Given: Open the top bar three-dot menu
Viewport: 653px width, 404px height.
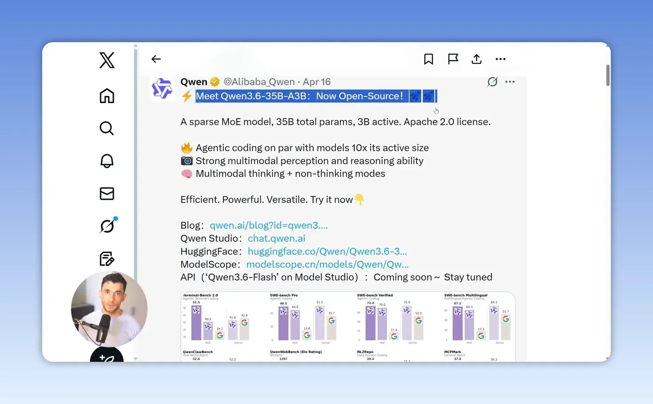Looking at the screenshot, I should 501,59.
